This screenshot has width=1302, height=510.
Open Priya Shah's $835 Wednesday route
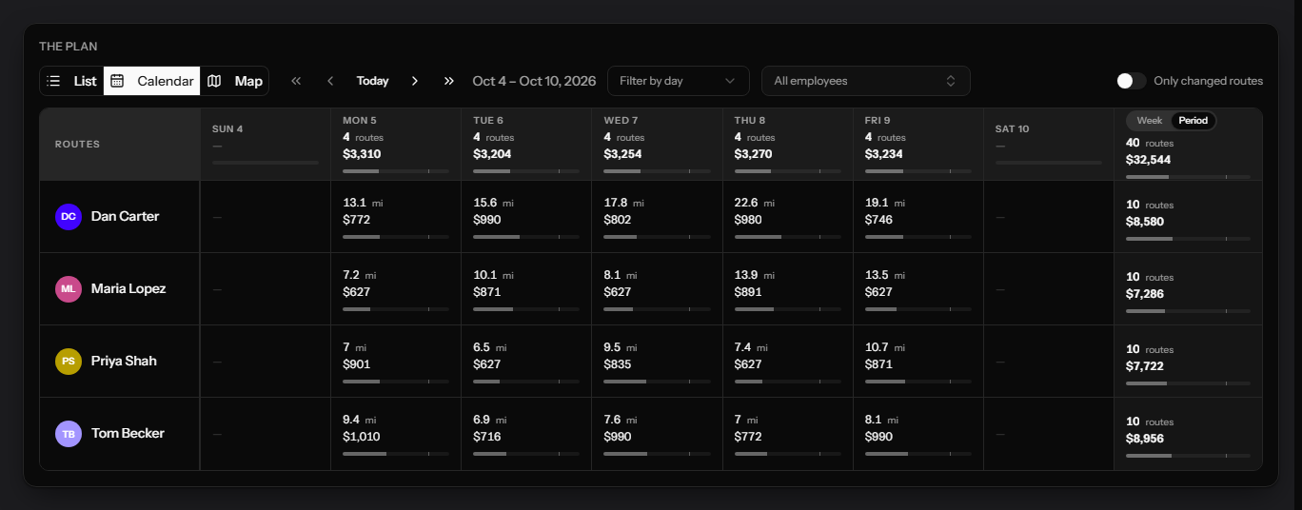[x=657, y=362]
